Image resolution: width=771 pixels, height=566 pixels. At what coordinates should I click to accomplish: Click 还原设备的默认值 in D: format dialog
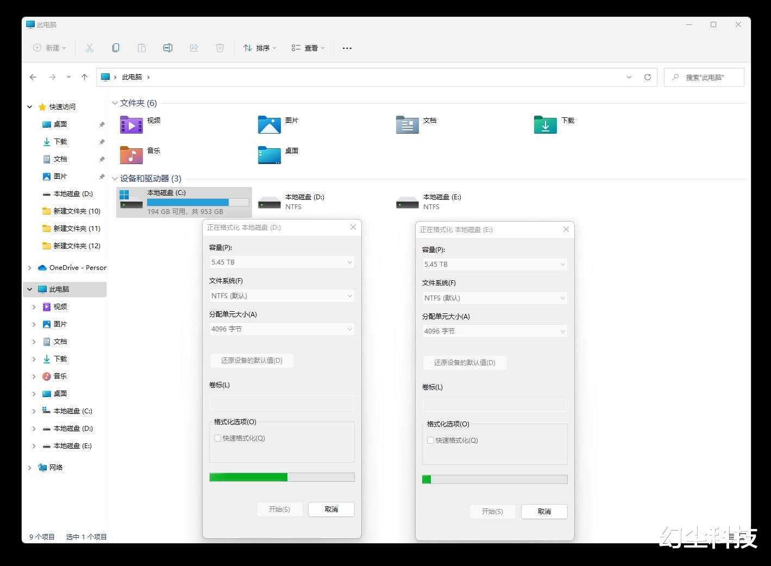tap(252, 361)
